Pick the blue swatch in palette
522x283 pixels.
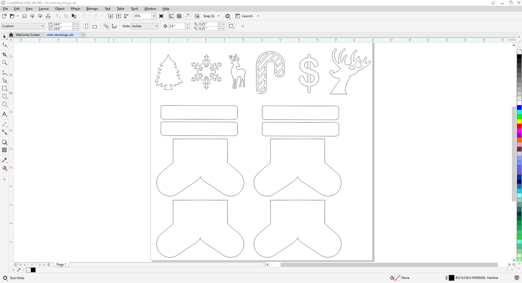pos(519,107)
